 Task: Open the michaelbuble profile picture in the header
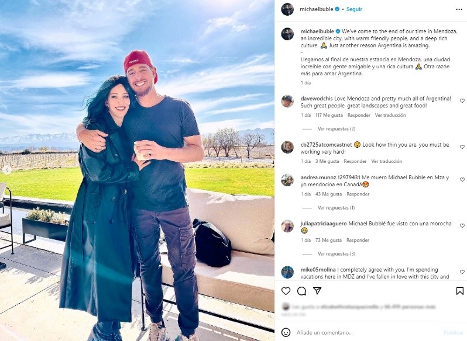pyautogui.click(x=287, y=9)
